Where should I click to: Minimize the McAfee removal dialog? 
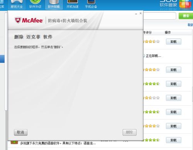tap(136, 13)
